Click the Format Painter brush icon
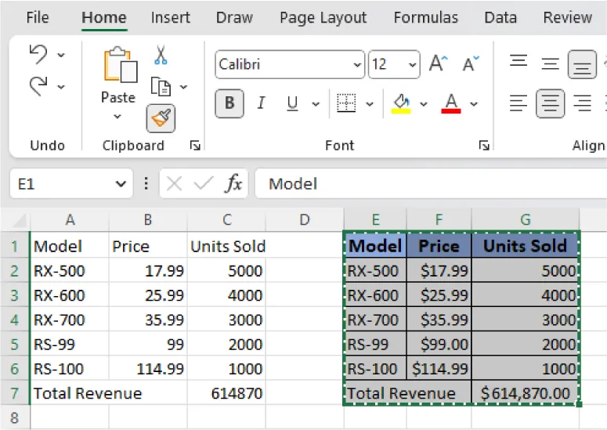Image resolution: width=607 pixels, height=430 pixels. click(161, 119)
